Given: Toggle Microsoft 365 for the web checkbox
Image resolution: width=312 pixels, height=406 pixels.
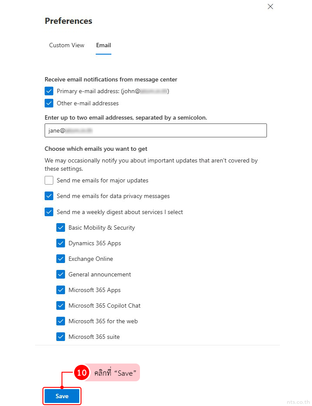Looking at the screenshot, I should point(61,321).
